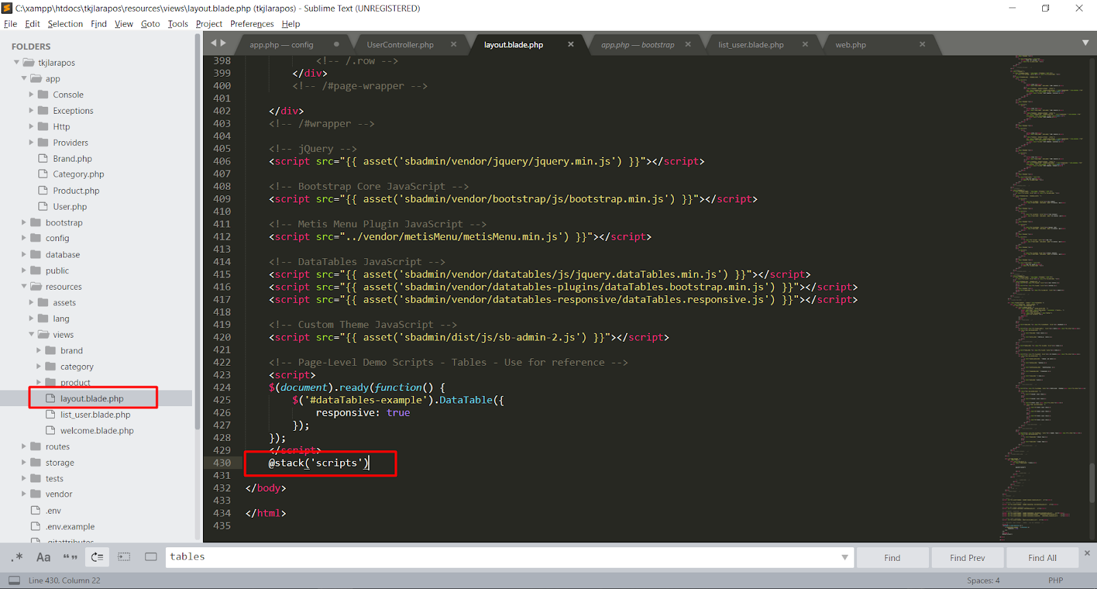Screen dimensions: 1097x589
Task: Click the unsaved dot on app.php — config tab
Action: click(x=336, y=44)
